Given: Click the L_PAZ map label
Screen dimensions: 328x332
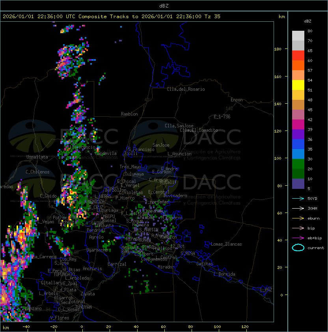Looking at the screenshot, I should (266, 290).
